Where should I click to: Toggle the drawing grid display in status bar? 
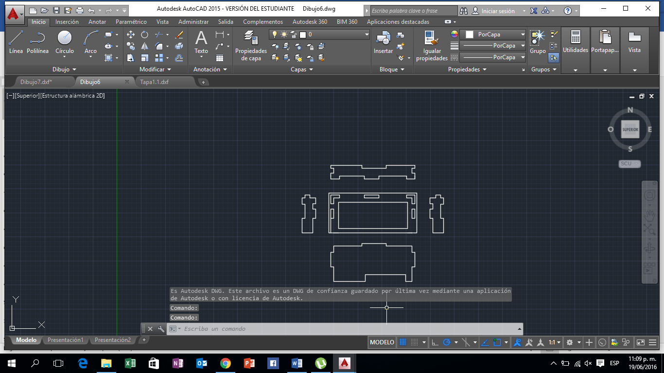[402, 342]
